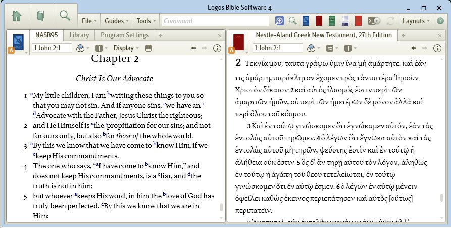Open the Home page icon
451x228 pixels.
17,16
